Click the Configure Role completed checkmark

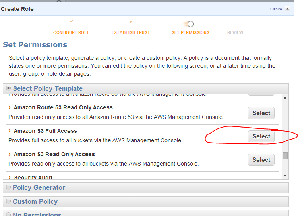[x=71, y=21]
